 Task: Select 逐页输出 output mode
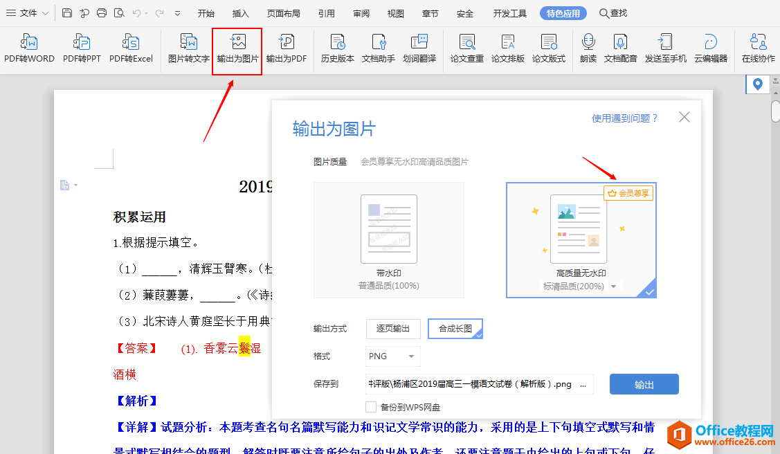(393, 329)
